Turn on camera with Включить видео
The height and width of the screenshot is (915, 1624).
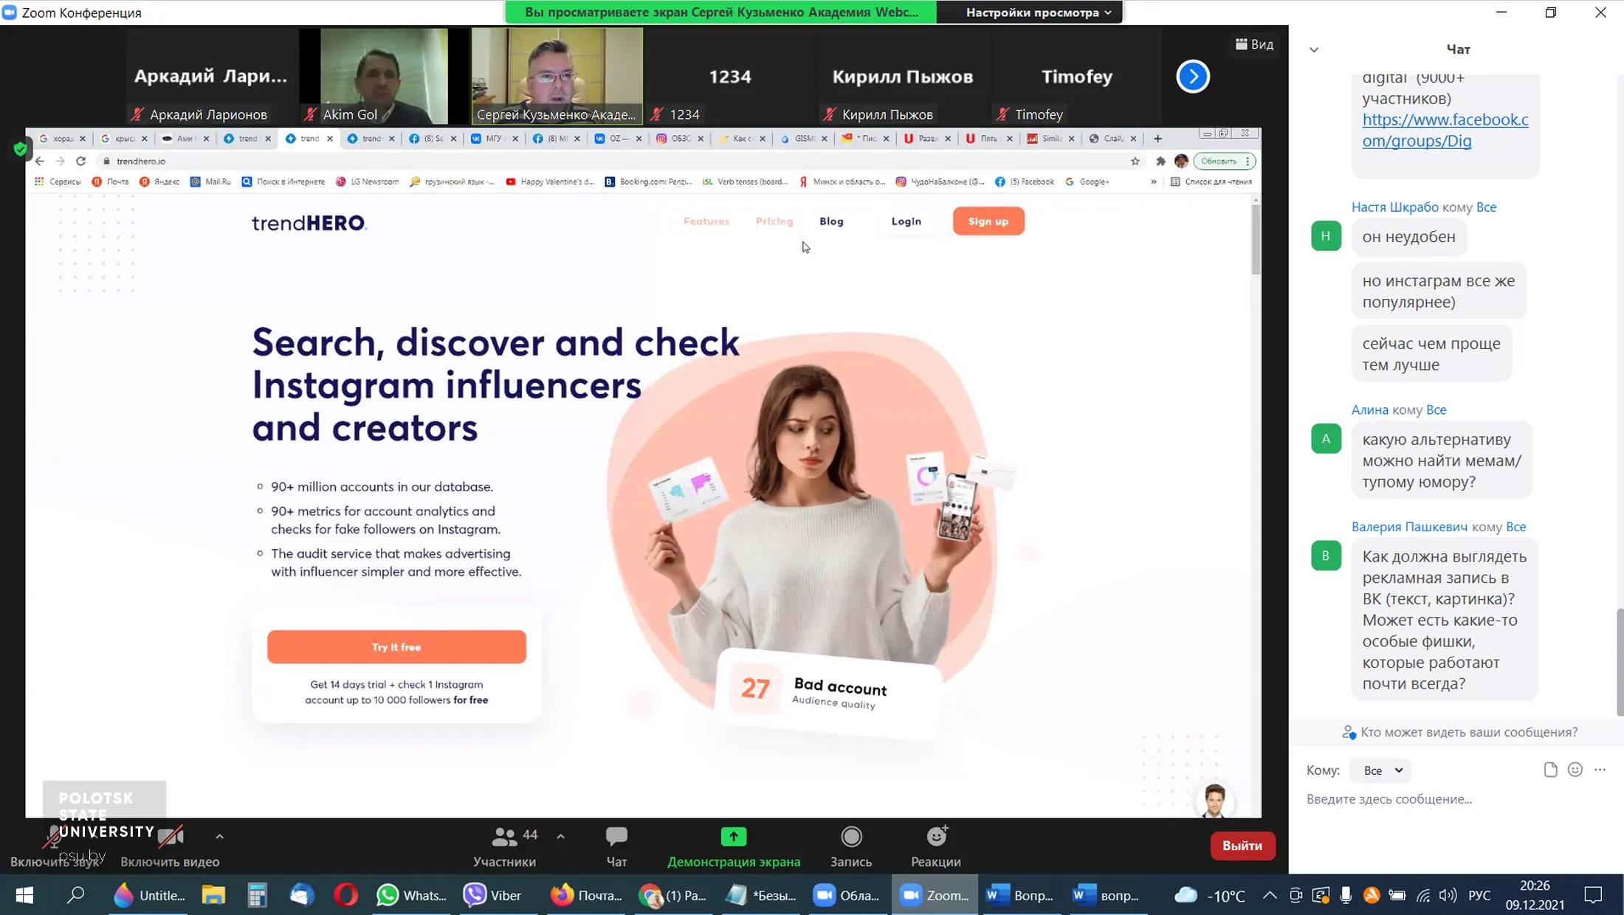170,846
